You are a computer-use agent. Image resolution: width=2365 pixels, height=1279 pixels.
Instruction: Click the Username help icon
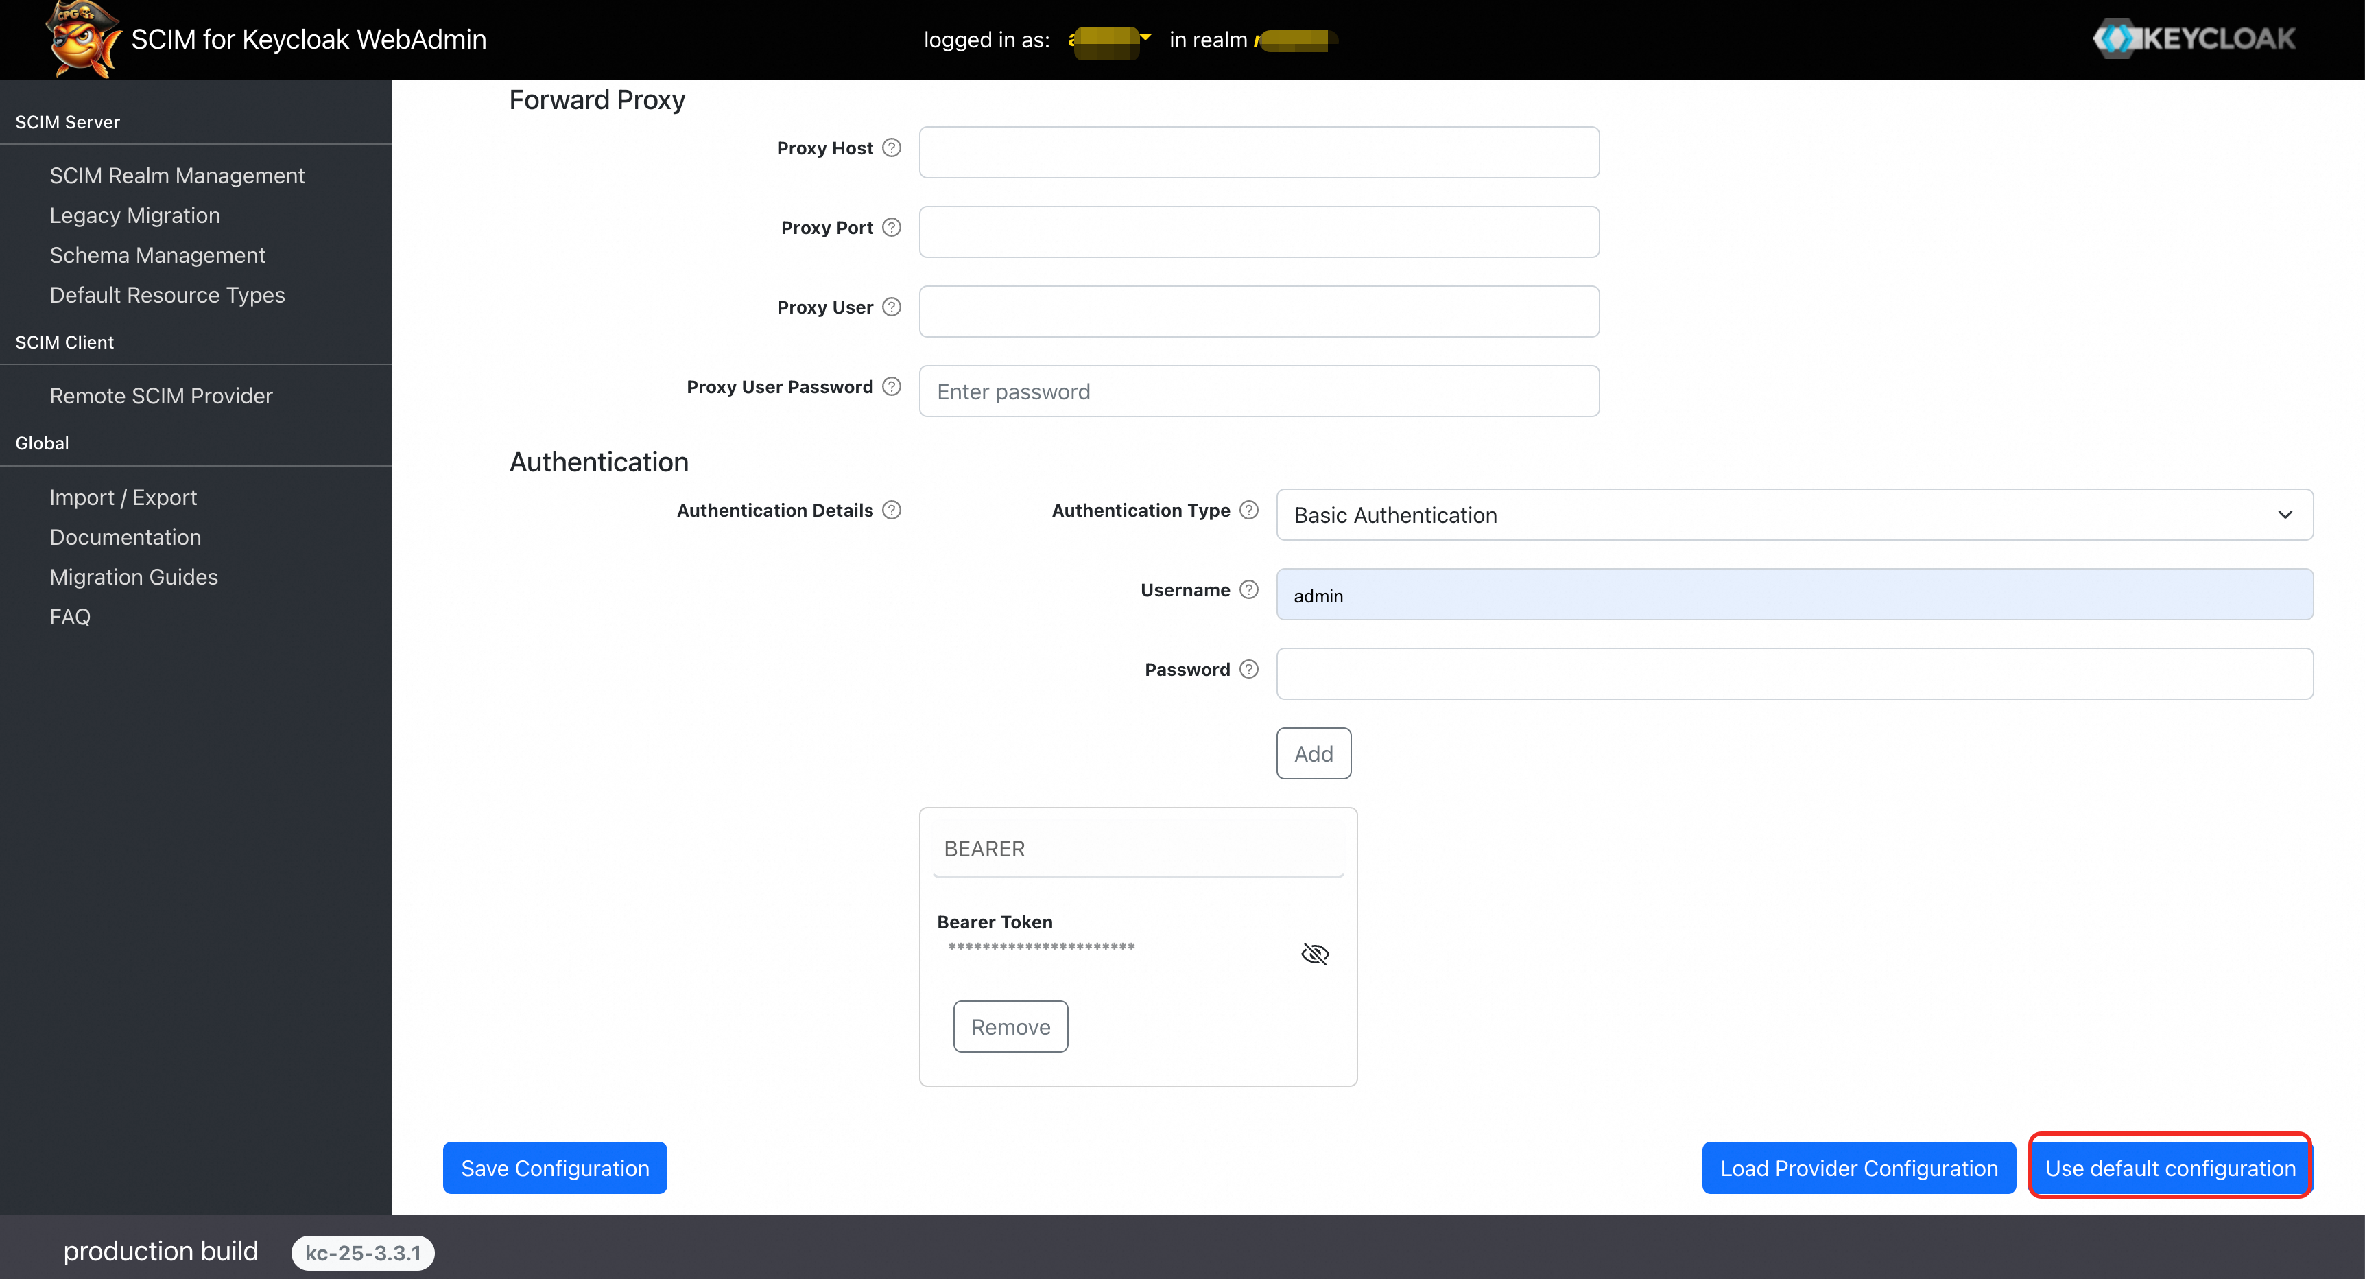(x=1248, y=589)
